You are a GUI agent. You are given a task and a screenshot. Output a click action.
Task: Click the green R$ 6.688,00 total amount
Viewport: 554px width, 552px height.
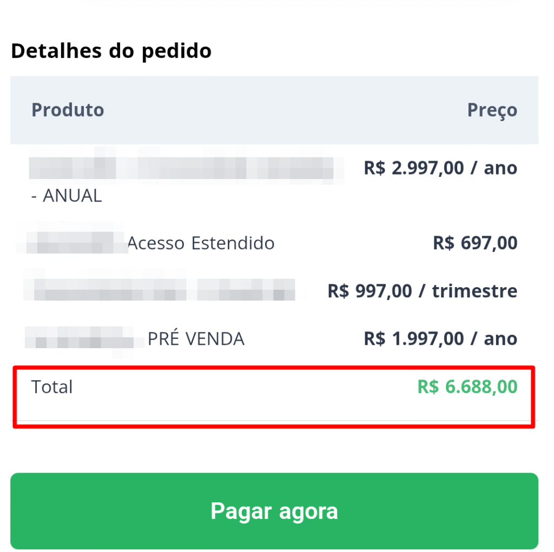point(467,387)
